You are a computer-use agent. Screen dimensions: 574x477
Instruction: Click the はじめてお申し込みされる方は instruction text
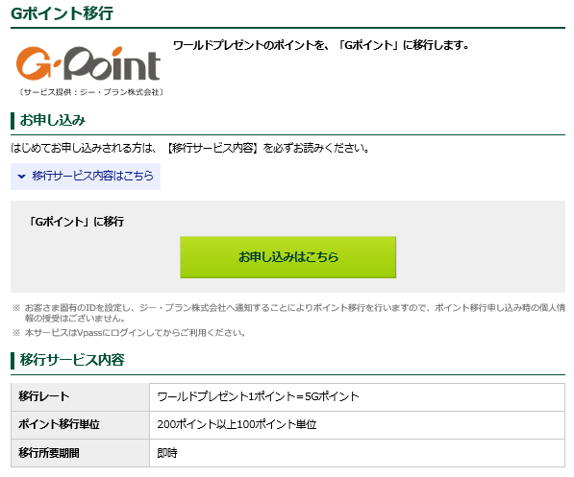click(x=190, y=148)
